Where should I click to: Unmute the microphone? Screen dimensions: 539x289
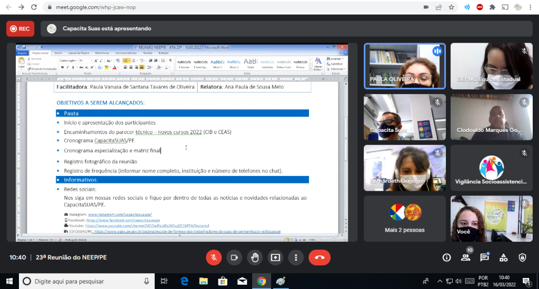(x=214, y=257)
